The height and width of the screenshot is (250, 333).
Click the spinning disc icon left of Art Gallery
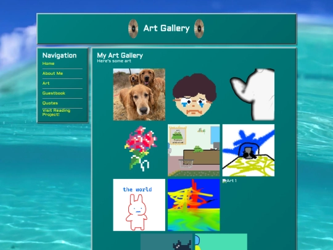(x=133, y=28)
